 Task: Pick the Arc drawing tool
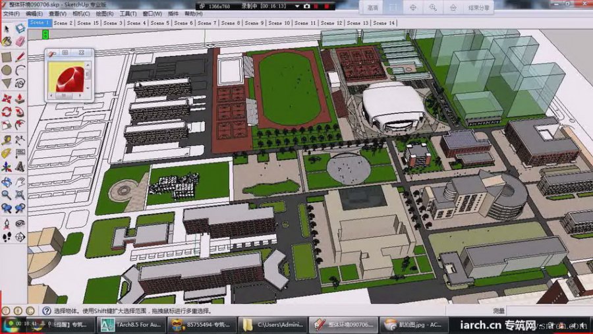[x=20, y=70]
